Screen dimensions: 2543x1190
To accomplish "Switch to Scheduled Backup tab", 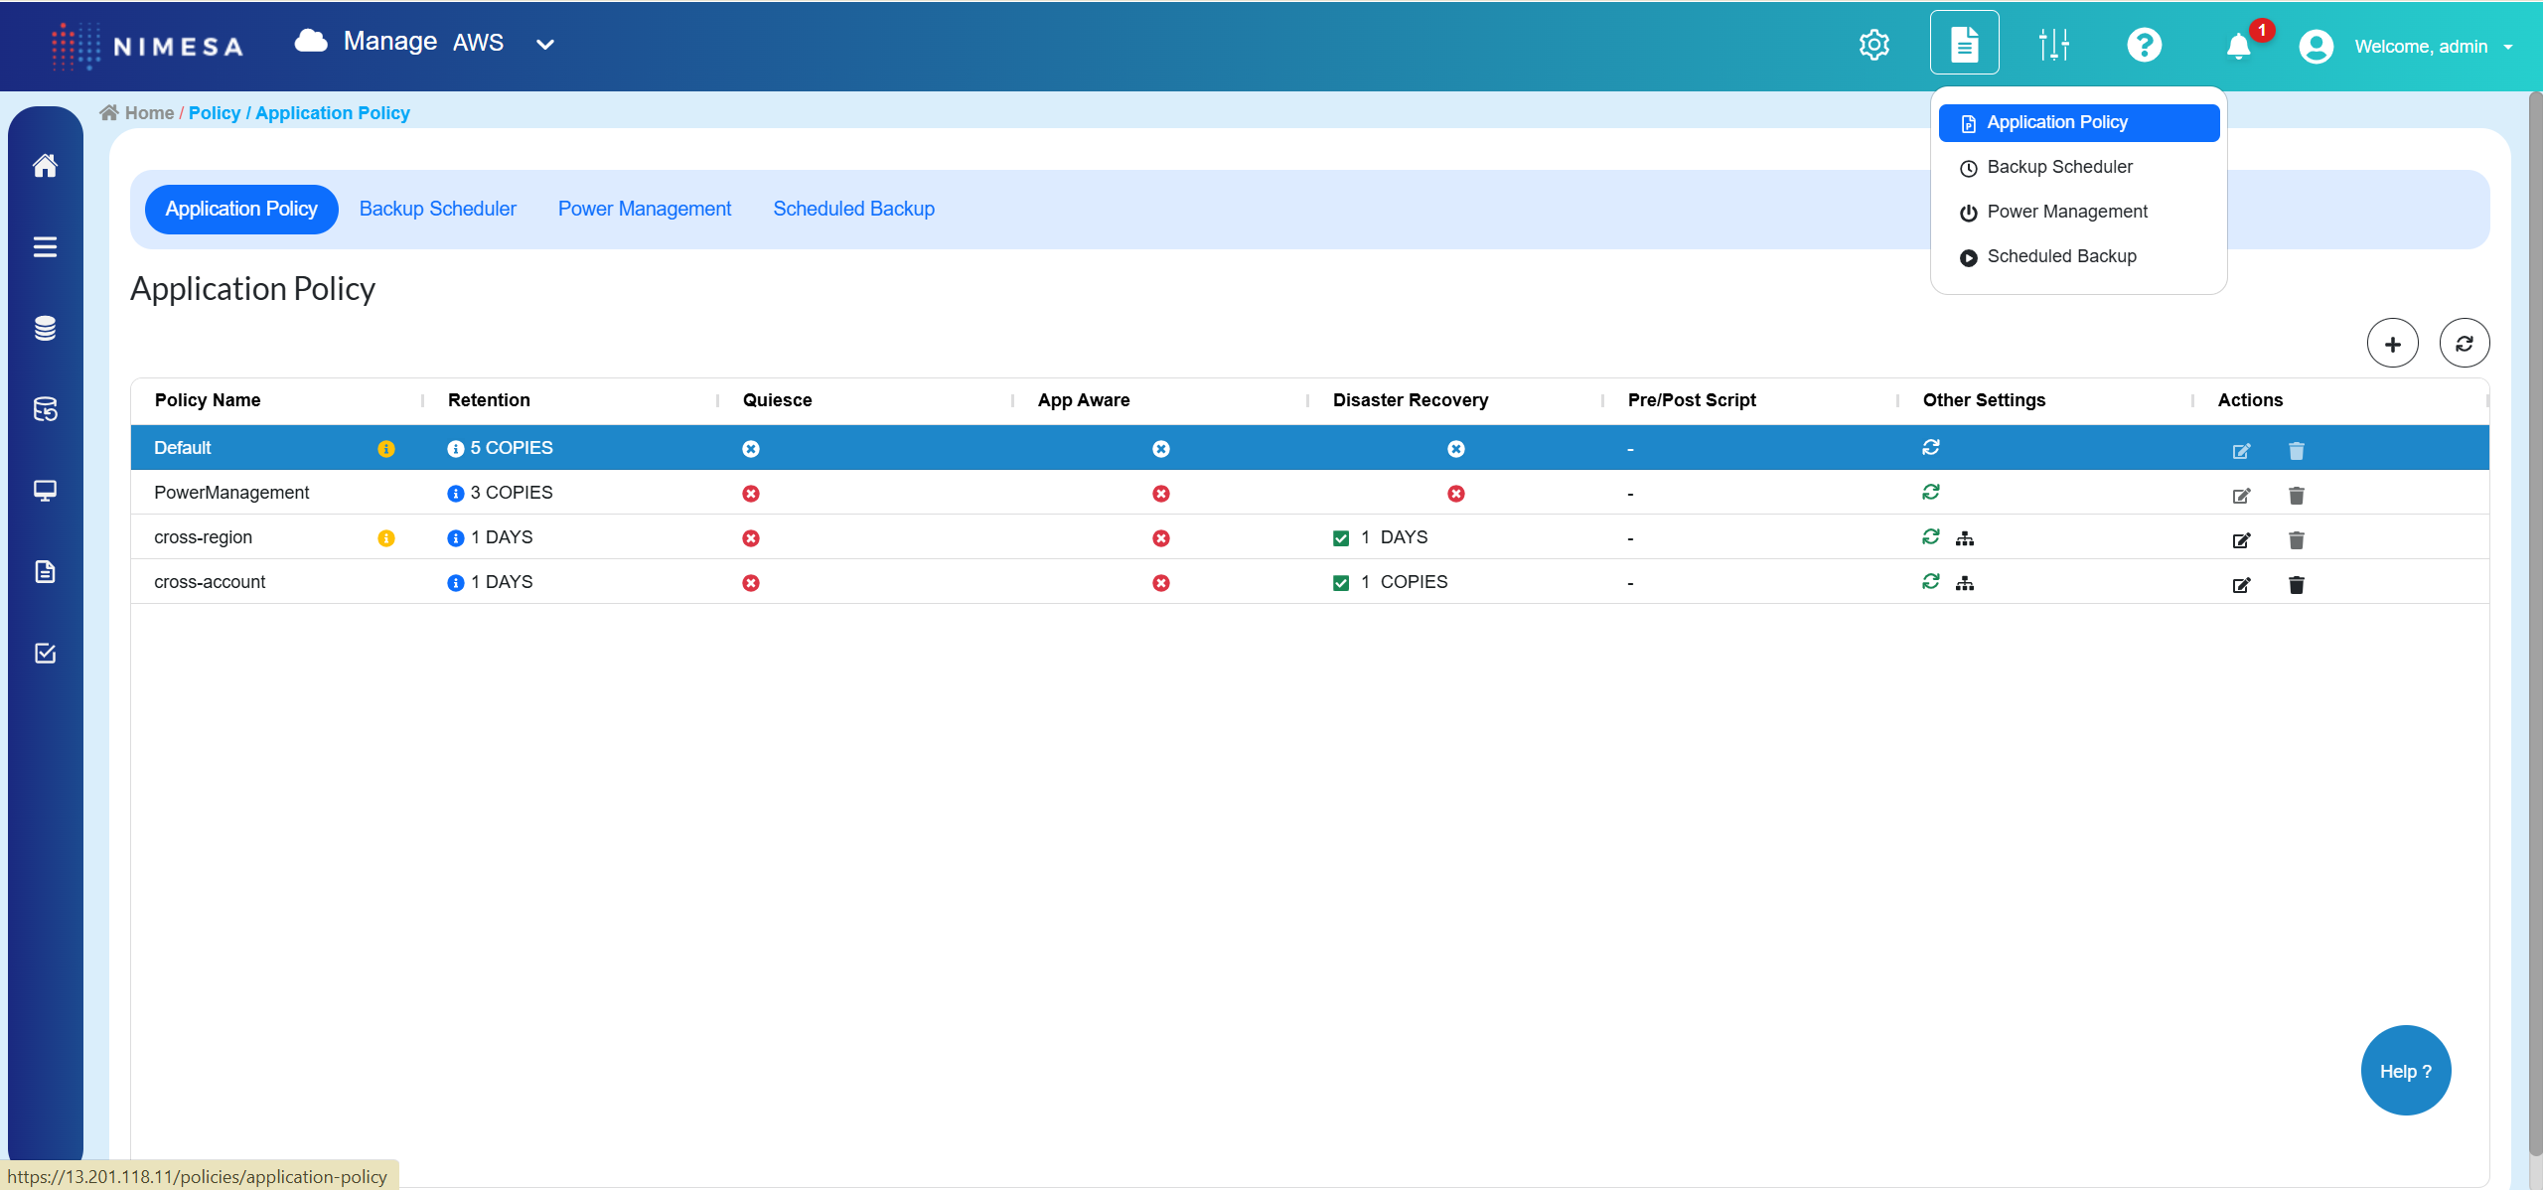I will [854, 209].
